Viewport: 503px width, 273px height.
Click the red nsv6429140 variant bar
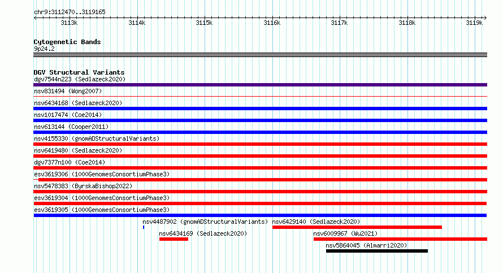pos(357,227)
